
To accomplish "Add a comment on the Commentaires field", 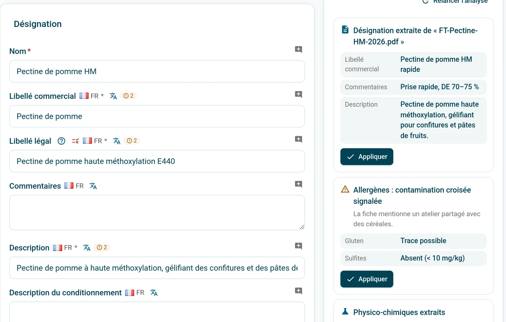I will point(299,184).
